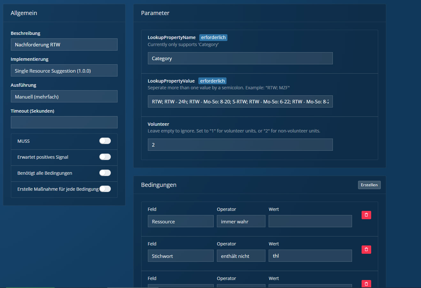Click the LookupPropertyName Category field
Screen dimensions: 421x288
click(x=240, y=59)
